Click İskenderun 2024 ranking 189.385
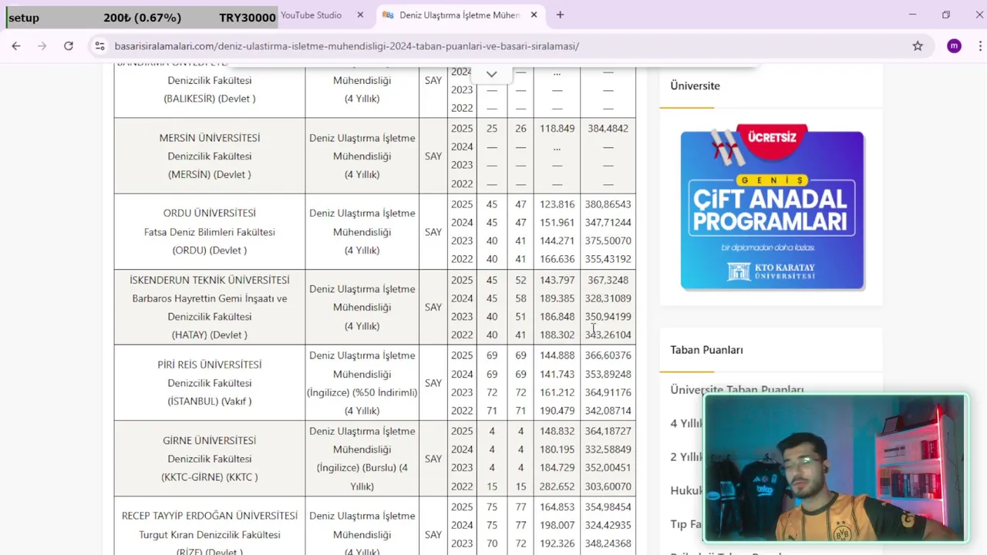This screenshot has height=555, width=987. (x=557, y=298)
